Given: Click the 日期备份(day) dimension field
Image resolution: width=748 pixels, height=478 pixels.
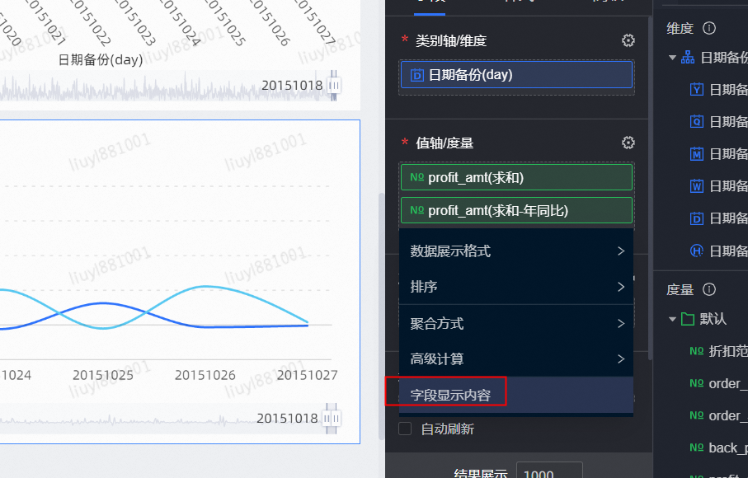Looking at the screenshot, I should (516, 75).
